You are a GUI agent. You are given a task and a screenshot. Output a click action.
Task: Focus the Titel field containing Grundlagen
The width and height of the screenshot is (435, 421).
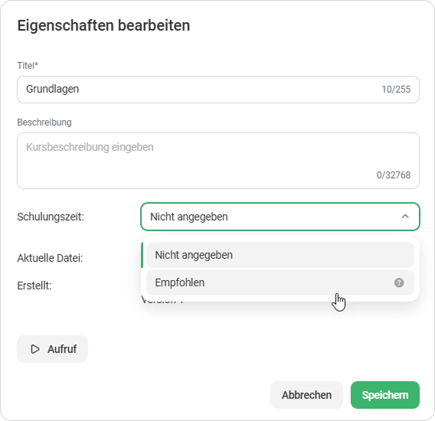click(218, 90)
